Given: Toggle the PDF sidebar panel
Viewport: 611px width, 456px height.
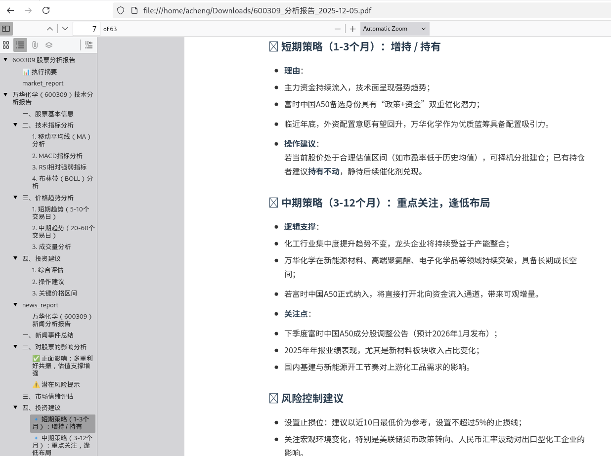Looking at the screenshot, I should pos(6,29).
